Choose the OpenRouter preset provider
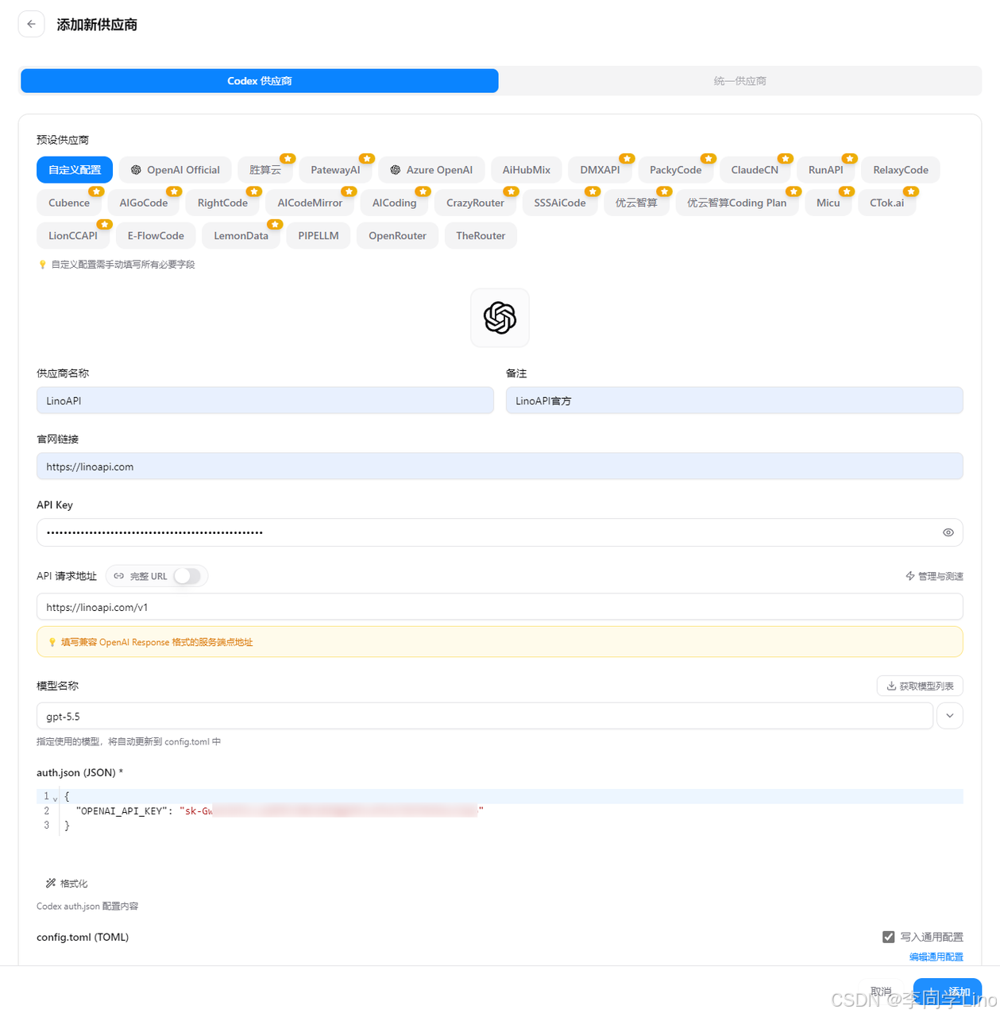1000x1017 pixels. (x=397, y=236)
